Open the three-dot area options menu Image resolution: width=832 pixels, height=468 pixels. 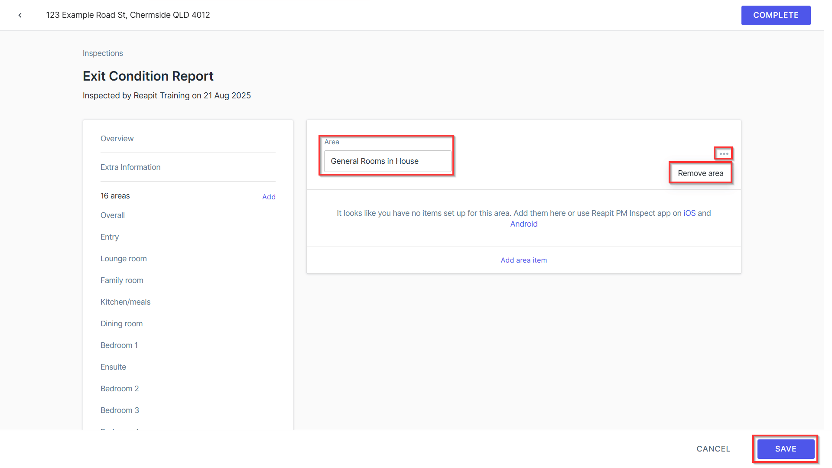(x=724, y=154)
